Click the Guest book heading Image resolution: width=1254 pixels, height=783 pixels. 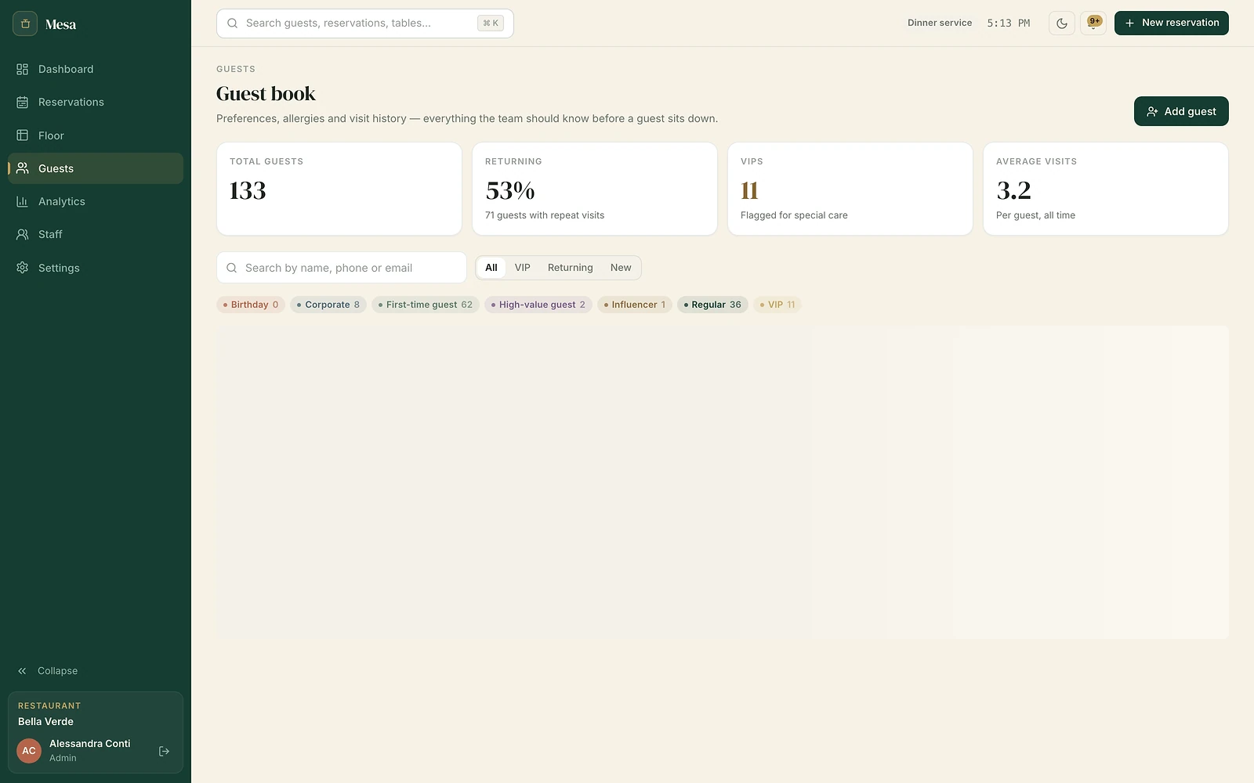[x=266, y=94]
